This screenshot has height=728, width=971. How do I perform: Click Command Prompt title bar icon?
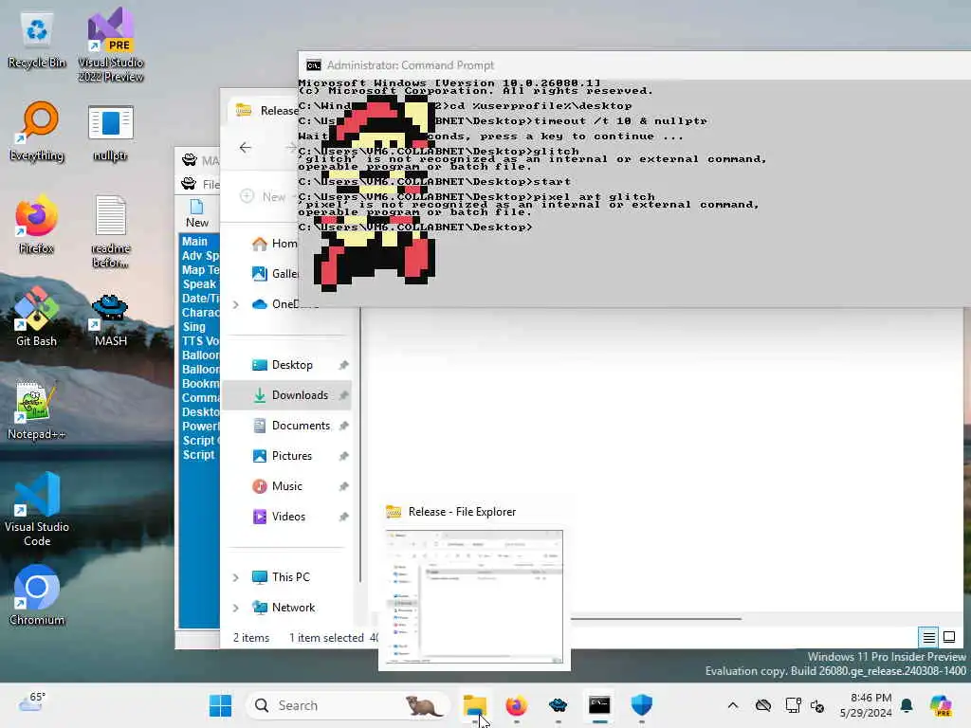pos(314,65)
